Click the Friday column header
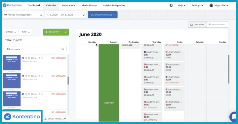Screen dimensions: 238x124 [x=180, y=42]
